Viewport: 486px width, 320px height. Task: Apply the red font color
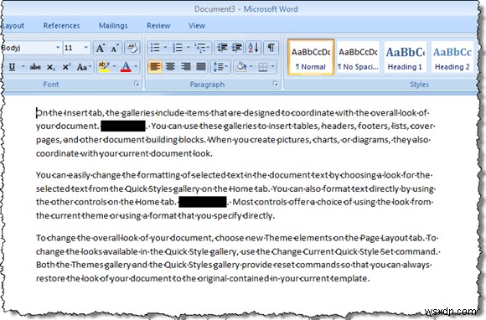126,67
